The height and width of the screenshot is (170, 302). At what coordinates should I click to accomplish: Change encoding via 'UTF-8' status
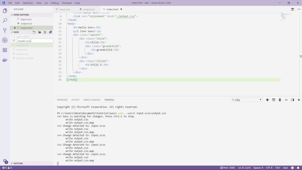point(269,168)
